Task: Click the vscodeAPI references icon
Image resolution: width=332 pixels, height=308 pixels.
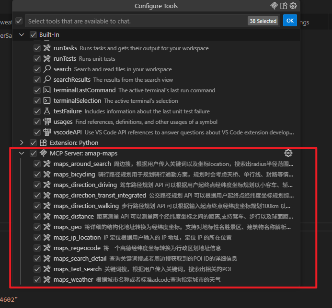Action: click(47, 132)
